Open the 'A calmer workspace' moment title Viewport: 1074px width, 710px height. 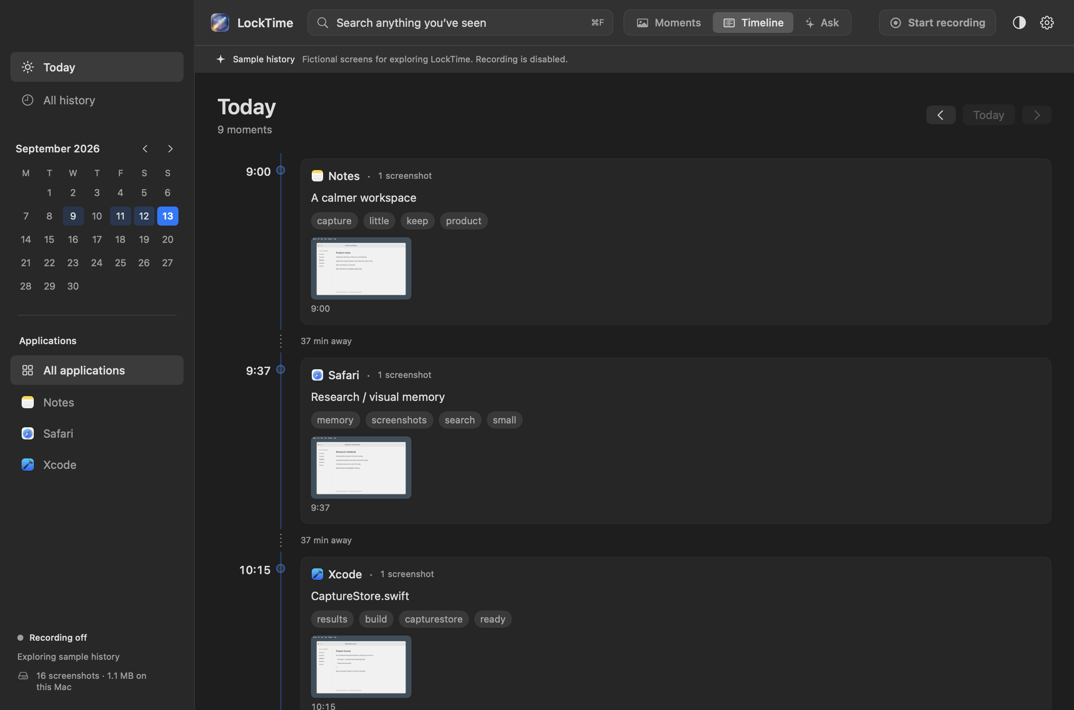click(364, 198)
